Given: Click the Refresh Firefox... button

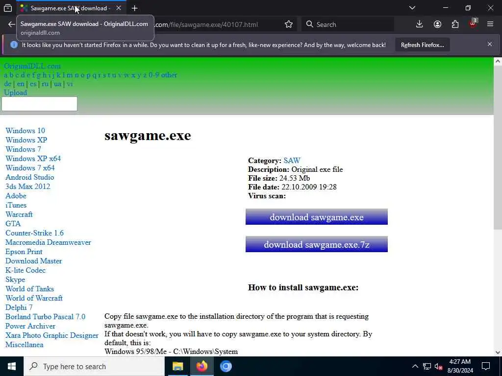Looking at the screenshot, I should 423,45.
